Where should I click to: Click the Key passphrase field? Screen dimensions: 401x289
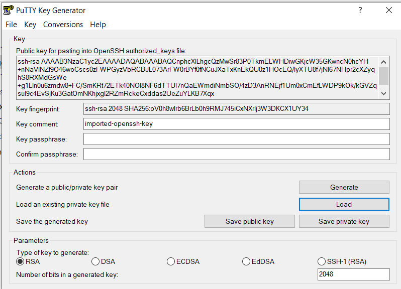(237, 139)
